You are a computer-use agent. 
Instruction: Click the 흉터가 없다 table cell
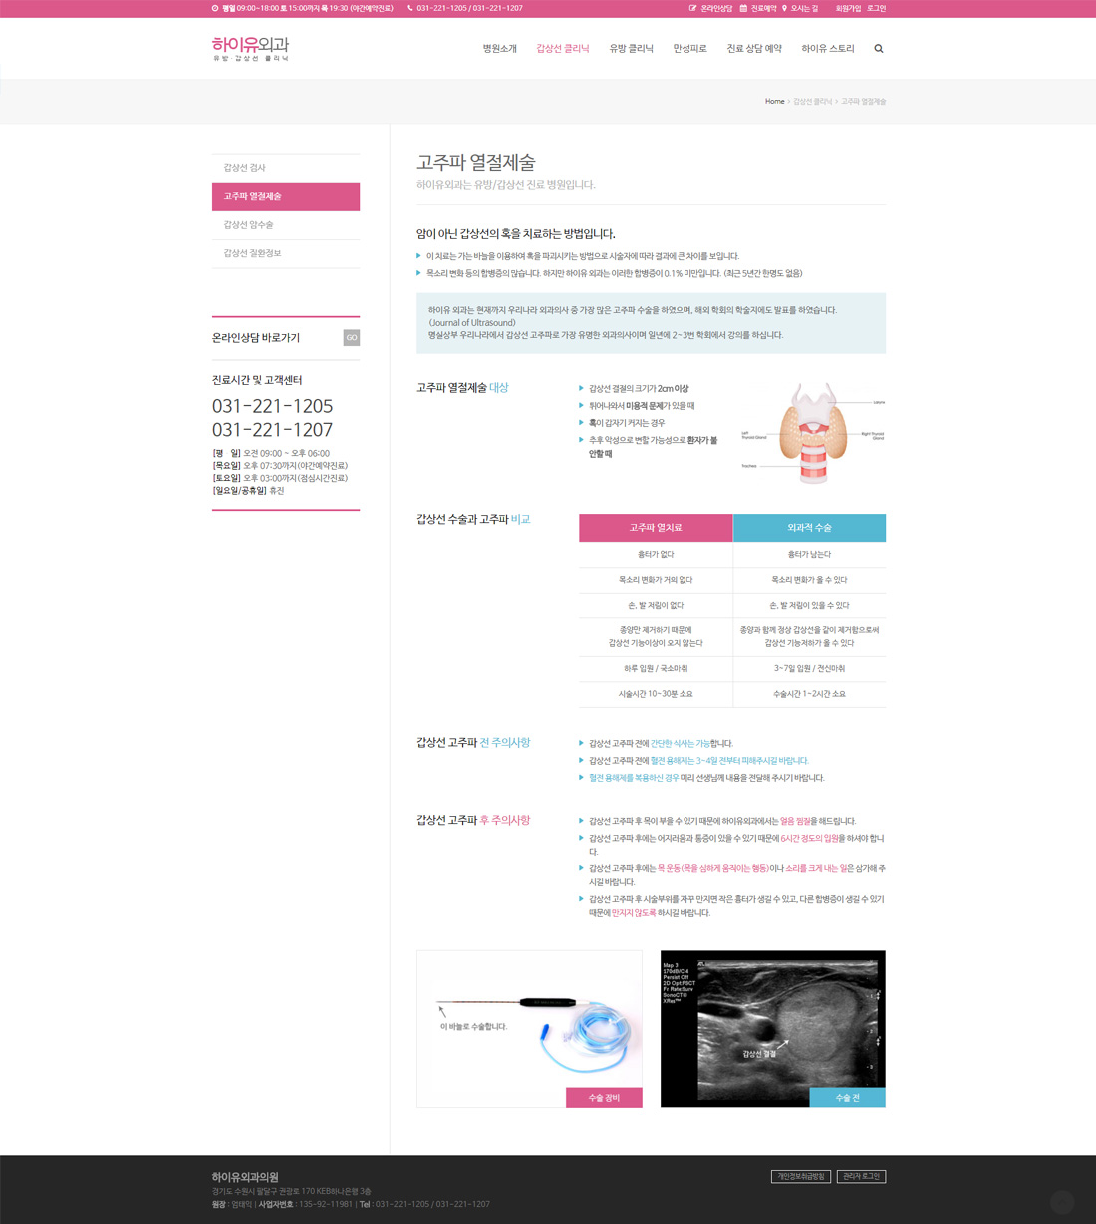[x=656, y=554]
